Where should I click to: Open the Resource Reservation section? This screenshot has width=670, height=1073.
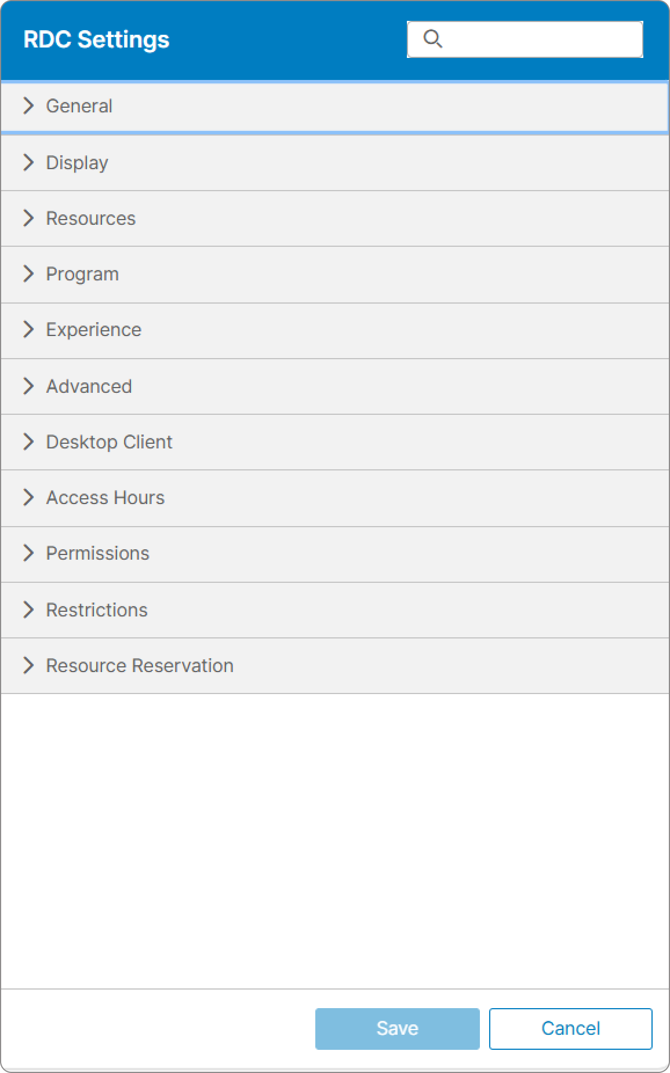pos(140,665)
